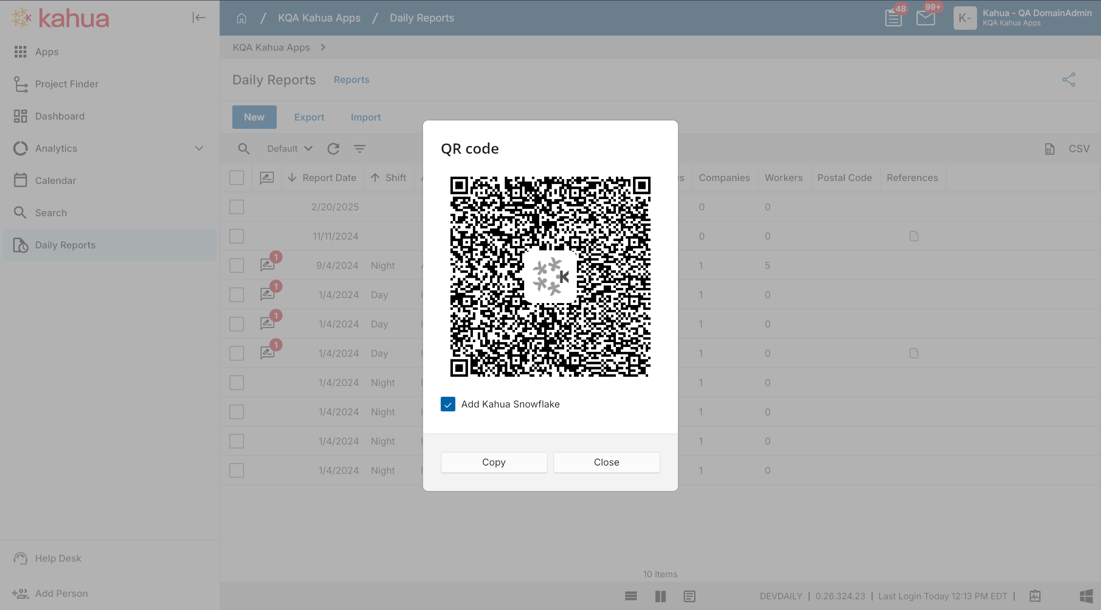Image resolution: width=1101 pixels, height=610 pixels.
Task: Click the home icon in breadcrumb bar
Action: pos(242,18)
